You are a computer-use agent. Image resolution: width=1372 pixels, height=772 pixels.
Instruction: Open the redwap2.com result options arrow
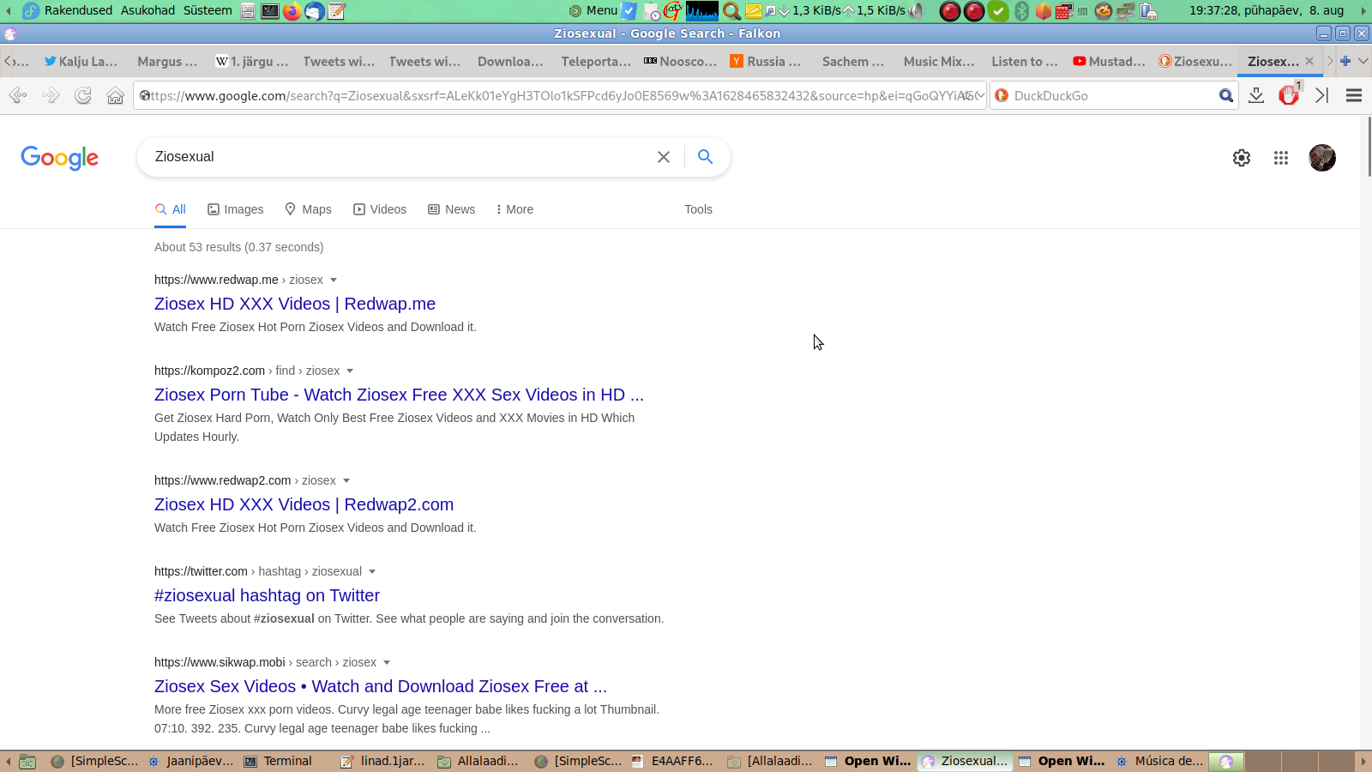click(x=346, y=480)
